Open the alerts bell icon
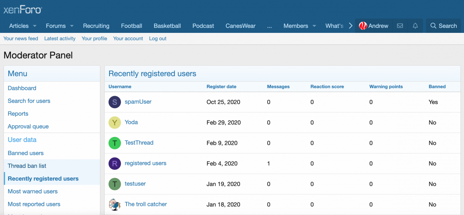Image resolution: width=464 pixels, height=215 pixels. [415, 26]
